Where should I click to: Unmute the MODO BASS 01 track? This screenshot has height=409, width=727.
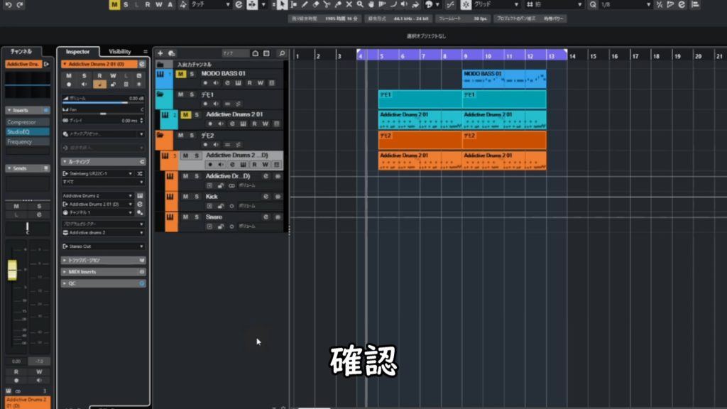[180, 74]
